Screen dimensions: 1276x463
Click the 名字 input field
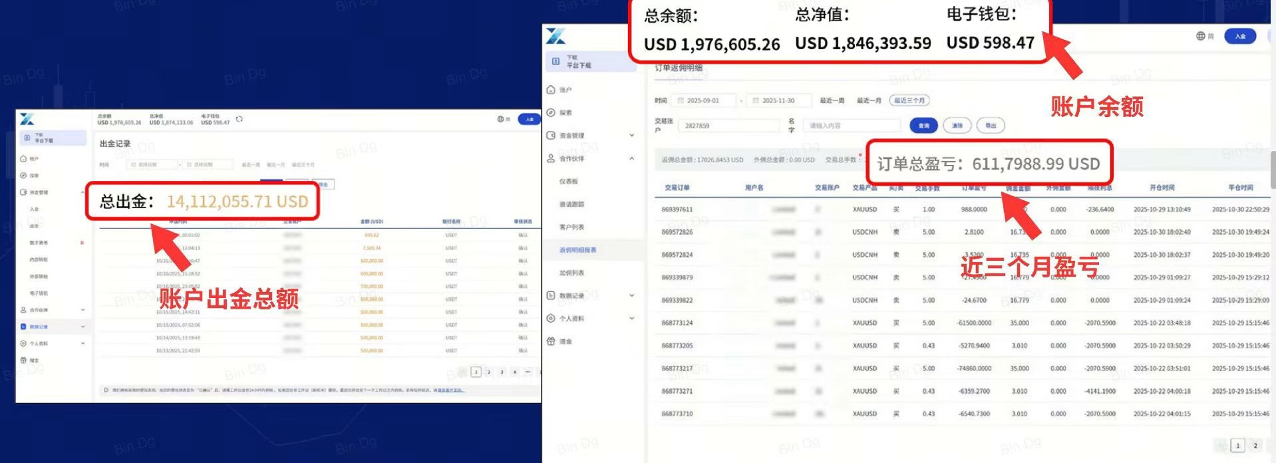pos(852,126)
